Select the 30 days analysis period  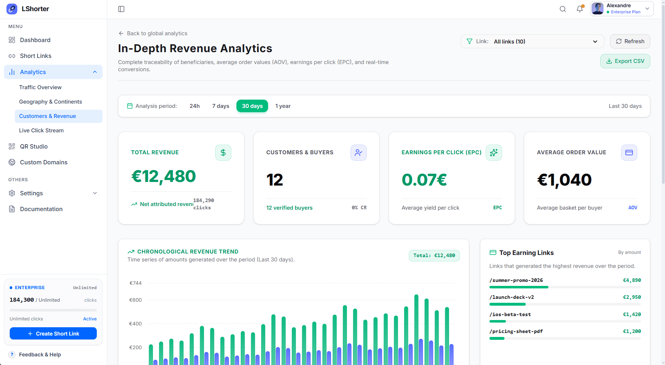pos(252,106)
